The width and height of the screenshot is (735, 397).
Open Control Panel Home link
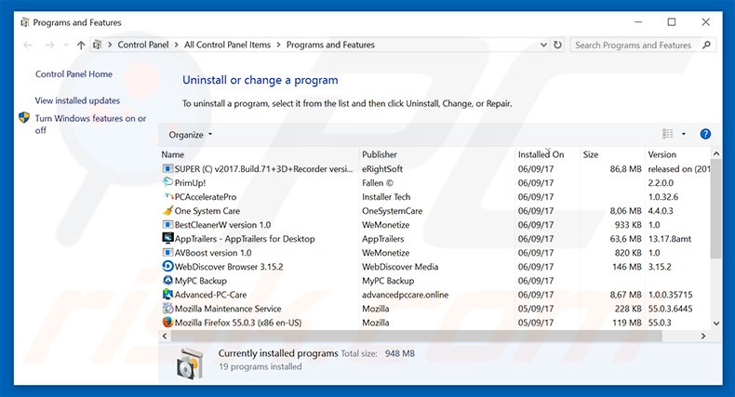pyautogui.click(x=73, y=74)
